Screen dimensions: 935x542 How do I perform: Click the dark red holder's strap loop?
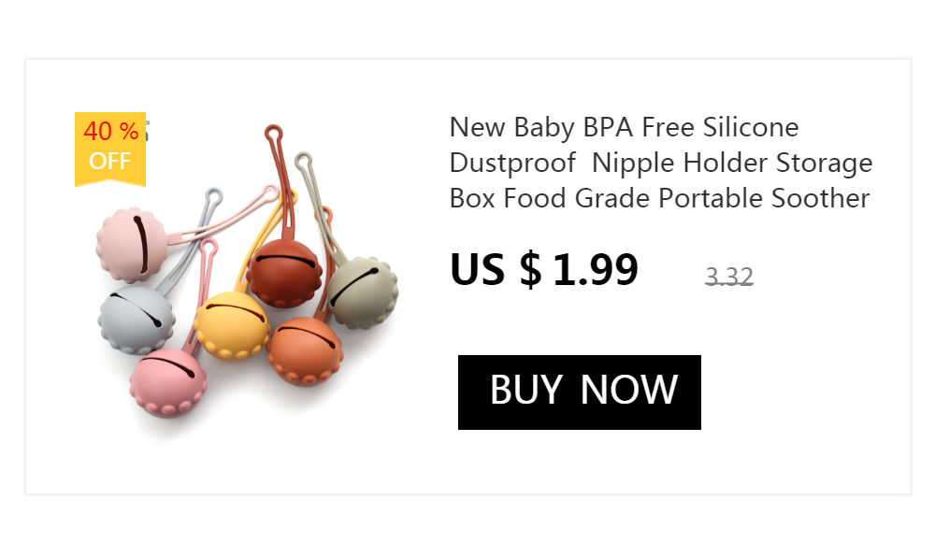274,135
